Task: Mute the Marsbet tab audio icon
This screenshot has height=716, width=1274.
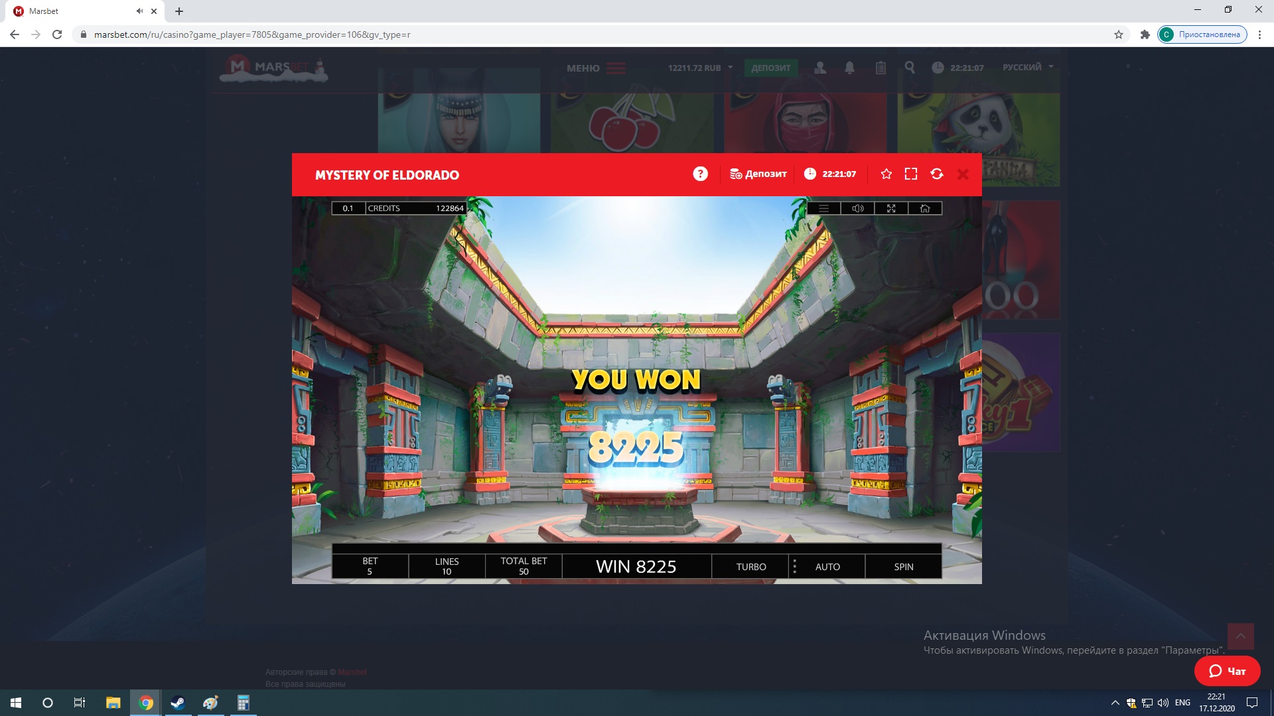Action: point(139,11)
